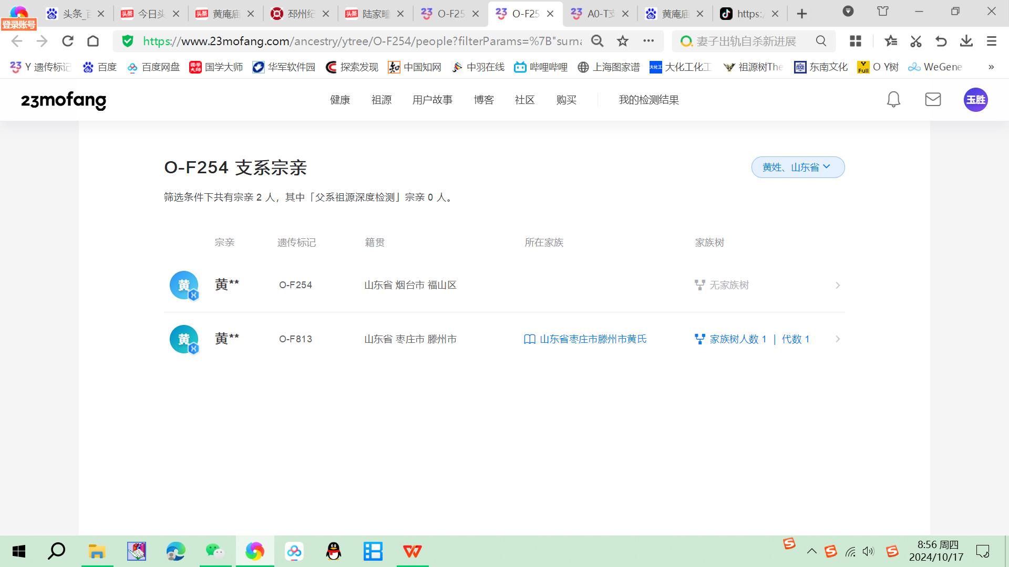Click the 登录账号 login badge
This screenshot has height=567, width=1009.
[x=19, y=24]
